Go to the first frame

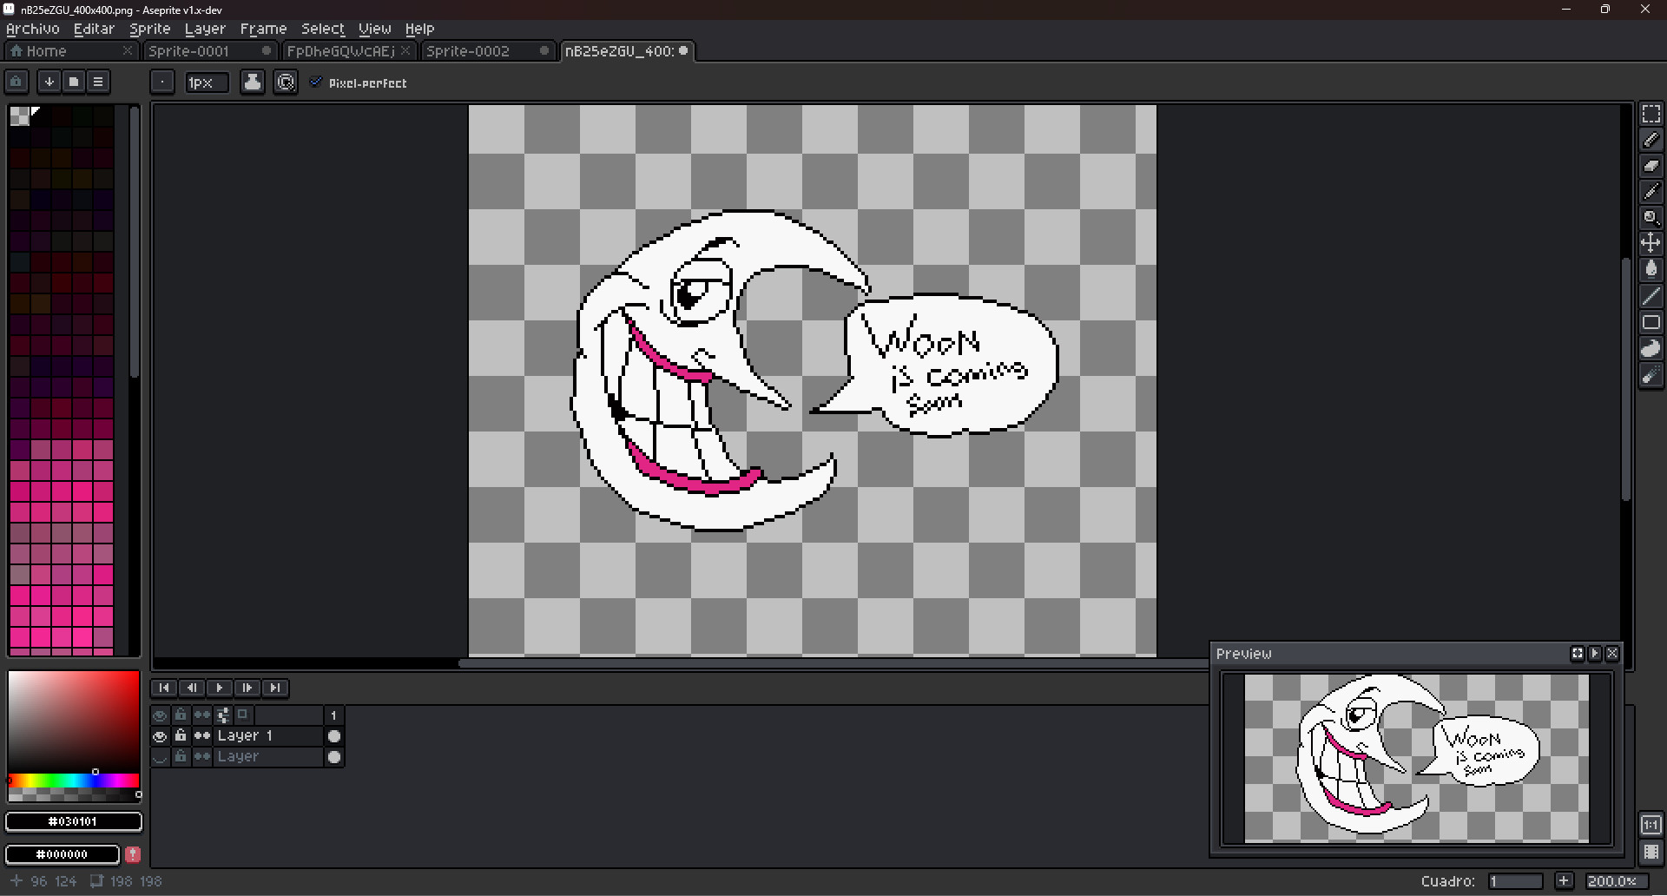pos(164,688)
